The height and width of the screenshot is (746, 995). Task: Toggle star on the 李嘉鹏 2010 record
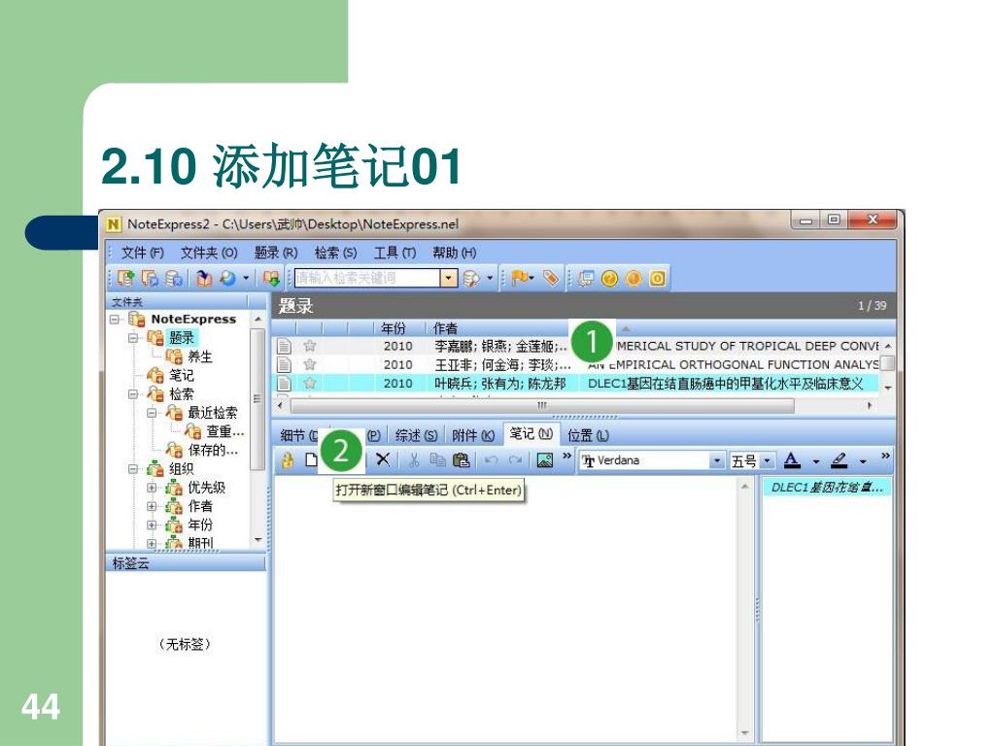pyautogui.click(x=310, y=346)
